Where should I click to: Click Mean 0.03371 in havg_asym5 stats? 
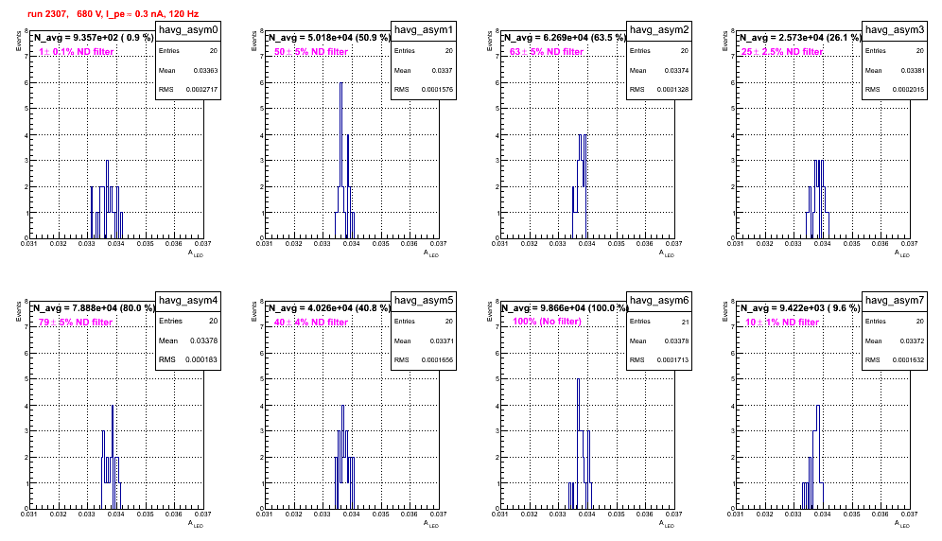424,340
